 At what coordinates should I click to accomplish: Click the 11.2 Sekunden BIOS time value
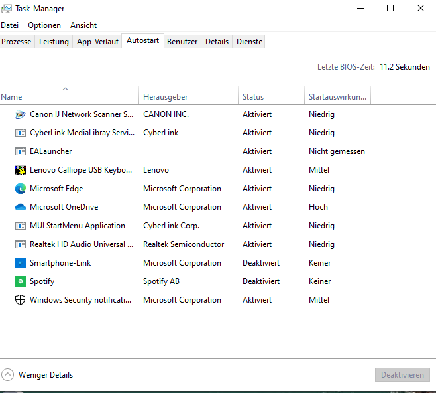coord(405,67)
